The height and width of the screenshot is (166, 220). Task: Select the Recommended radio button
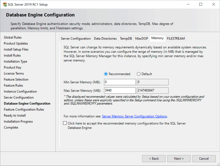(106, 74)
